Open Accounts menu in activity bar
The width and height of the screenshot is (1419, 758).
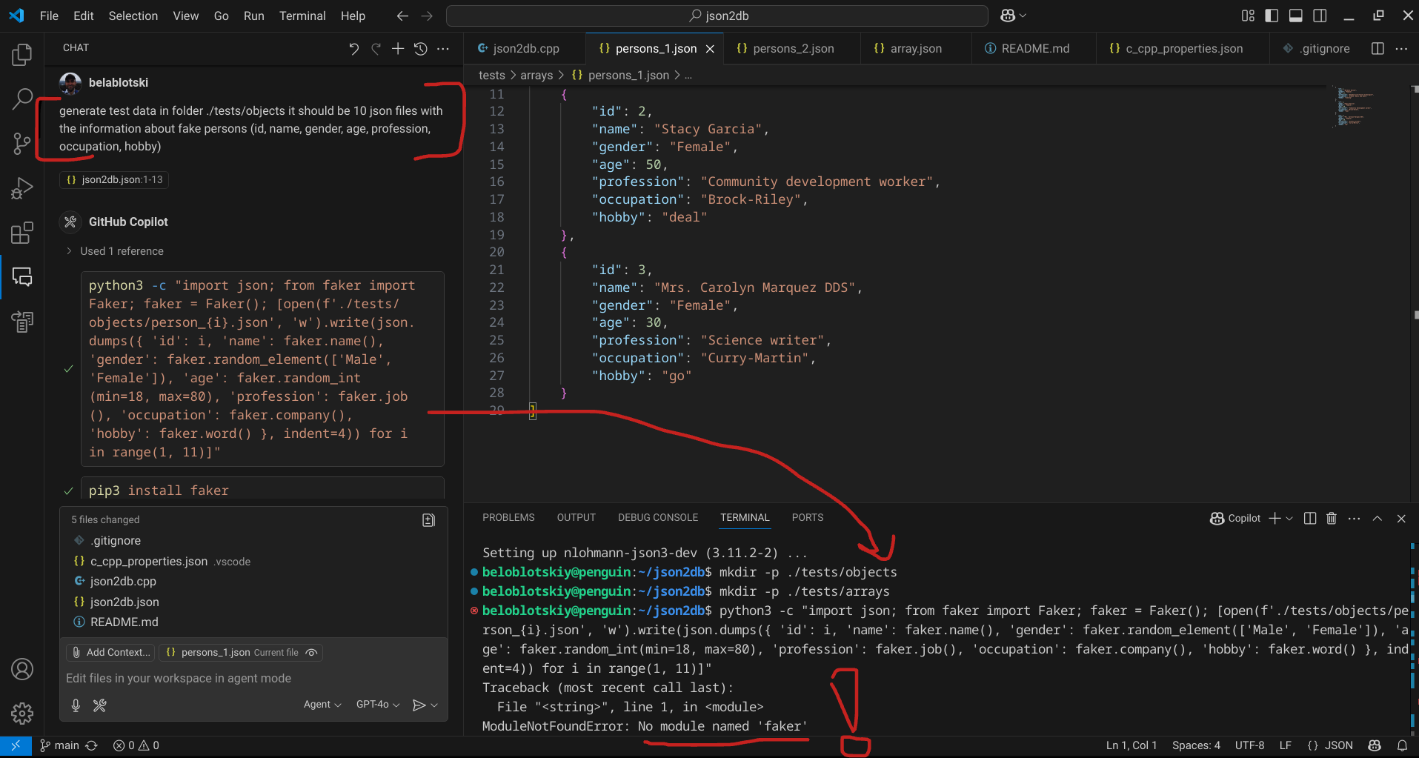pos(22,669)
